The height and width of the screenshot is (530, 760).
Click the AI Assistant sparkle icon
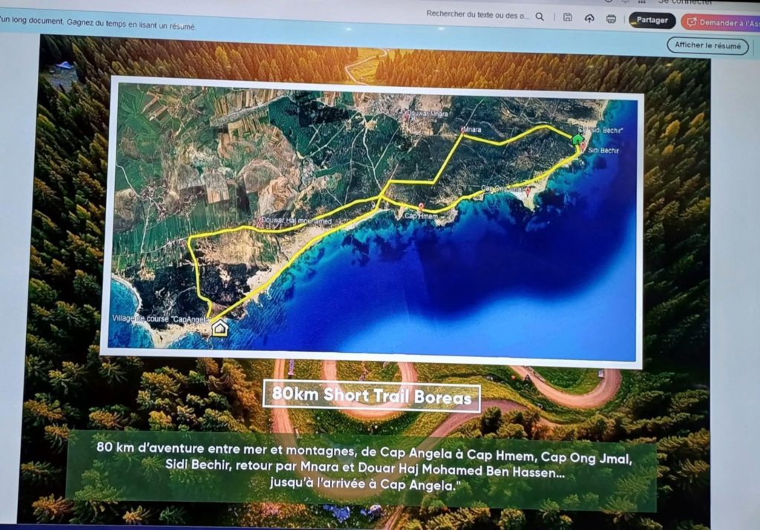pos(692,22)
